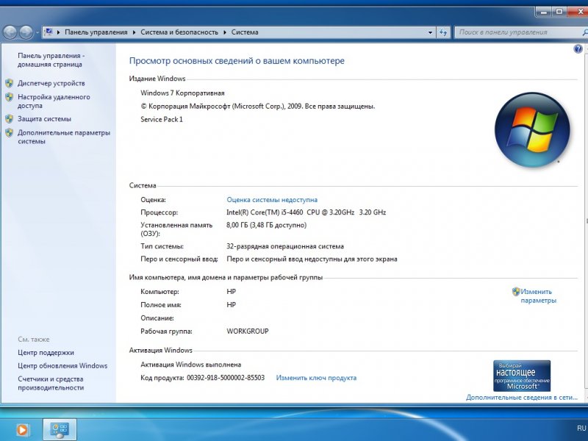Click the Forward navigation arrow button
Screen dimensions: 588x441
[x=26, y=32]
